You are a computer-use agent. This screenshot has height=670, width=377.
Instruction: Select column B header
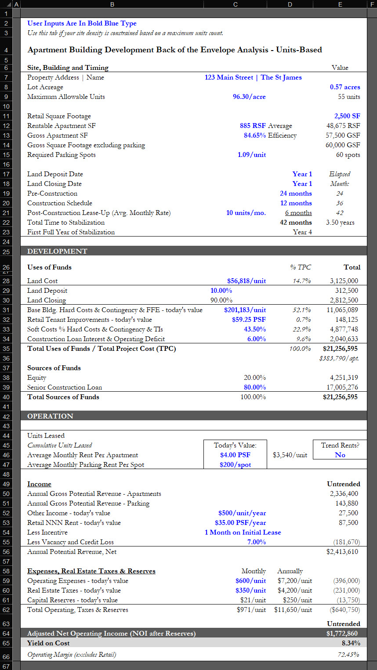(x=112, y=4)
